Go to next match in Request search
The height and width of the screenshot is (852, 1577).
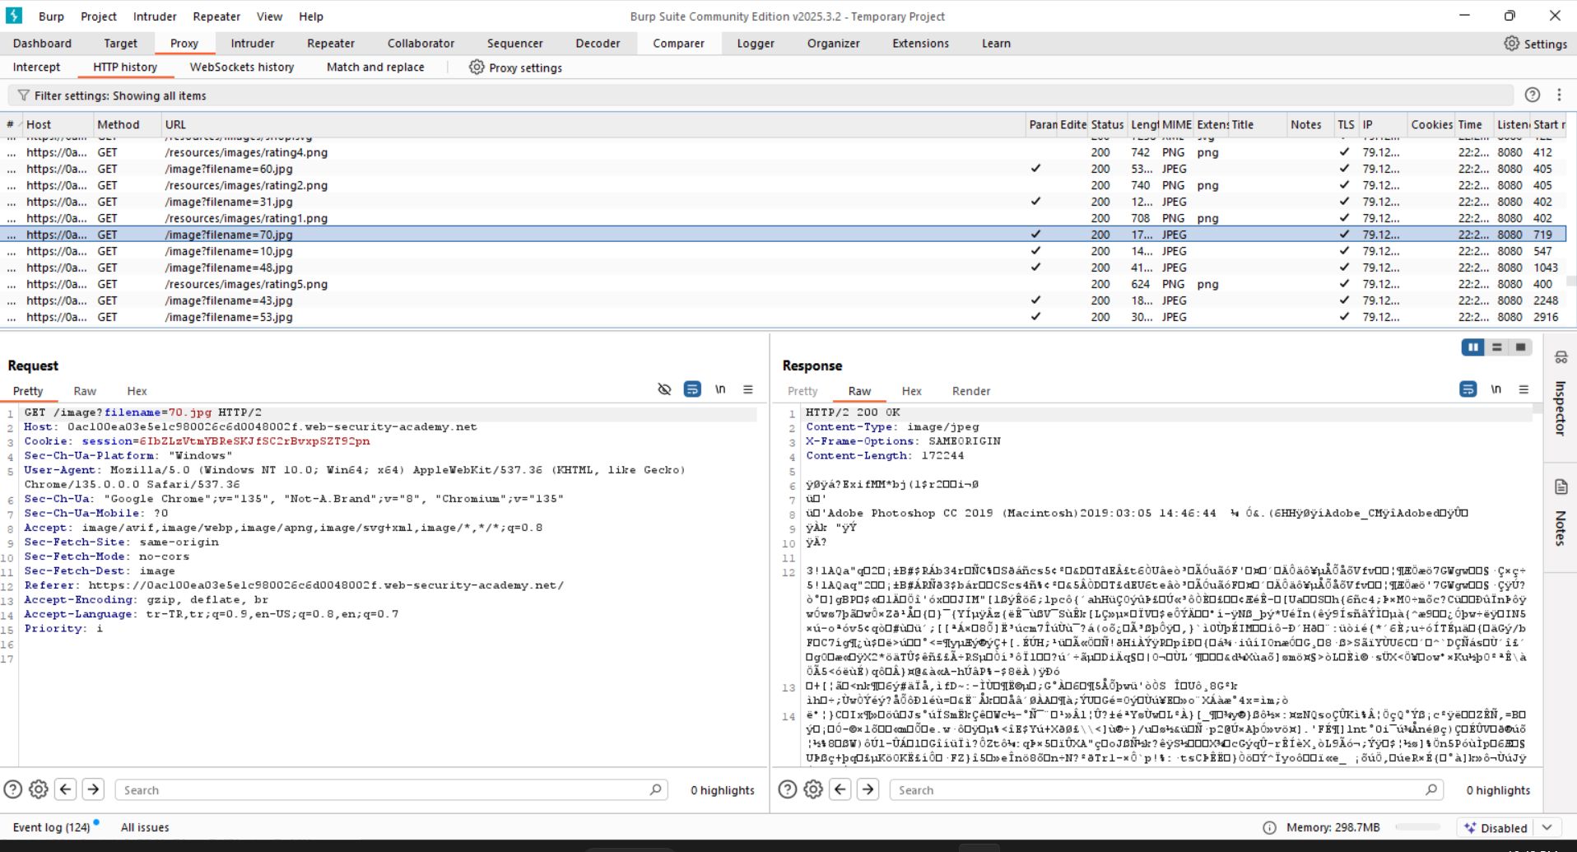[94, 789]
